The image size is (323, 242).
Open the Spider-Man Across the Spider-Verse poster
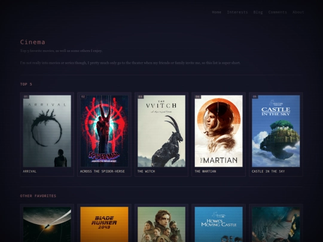click(104, 131)
